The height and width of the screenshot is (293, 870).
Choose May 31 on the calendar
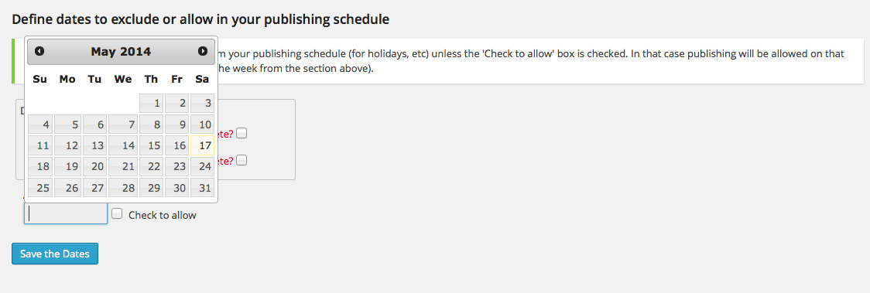(x=202, y=188)
